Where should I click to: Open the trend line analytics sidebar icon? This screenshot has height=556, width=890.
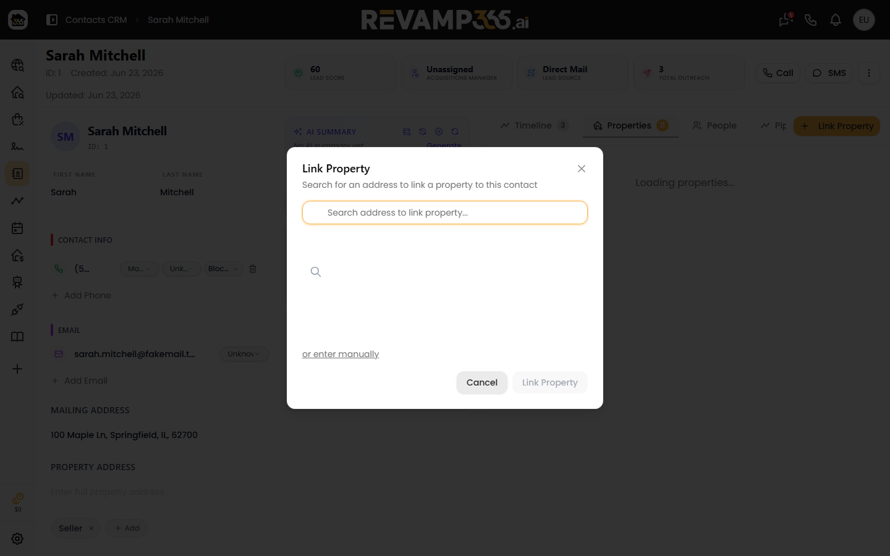17,201
